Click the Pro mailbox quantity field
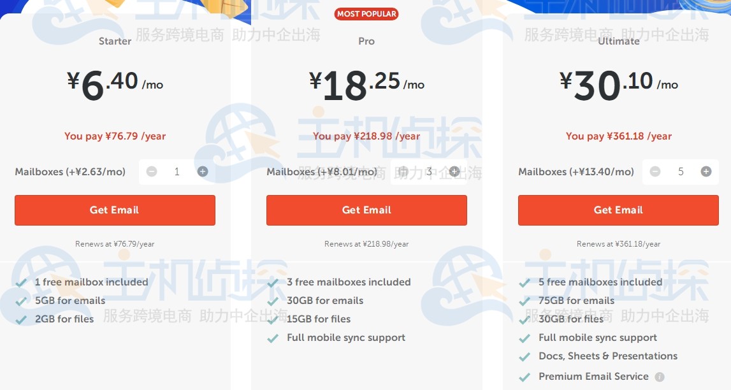 [429, 171]
